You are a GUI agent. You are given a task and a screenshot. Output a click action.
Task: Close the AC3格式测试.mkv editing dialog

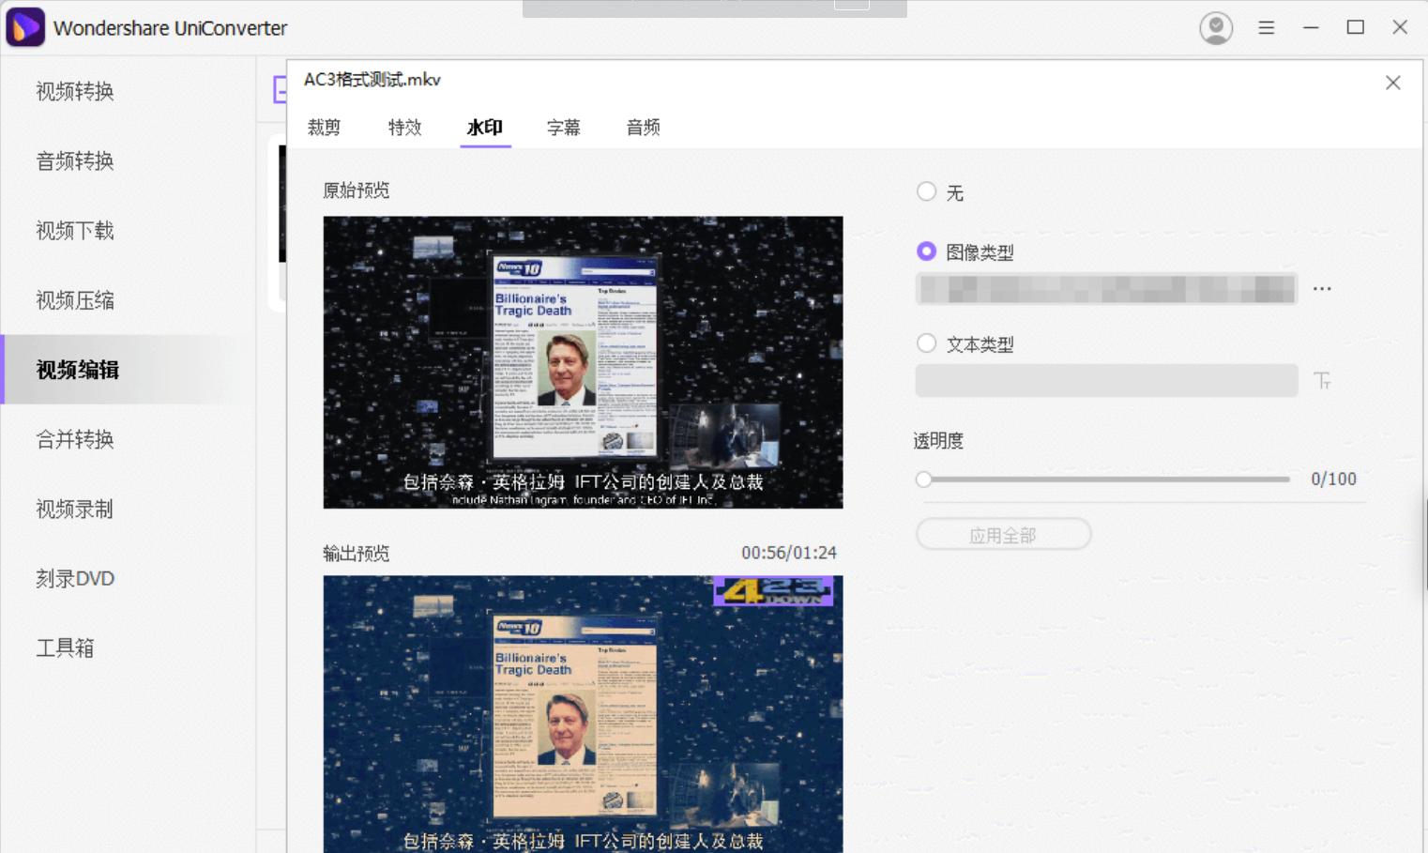pos(1392,83)
